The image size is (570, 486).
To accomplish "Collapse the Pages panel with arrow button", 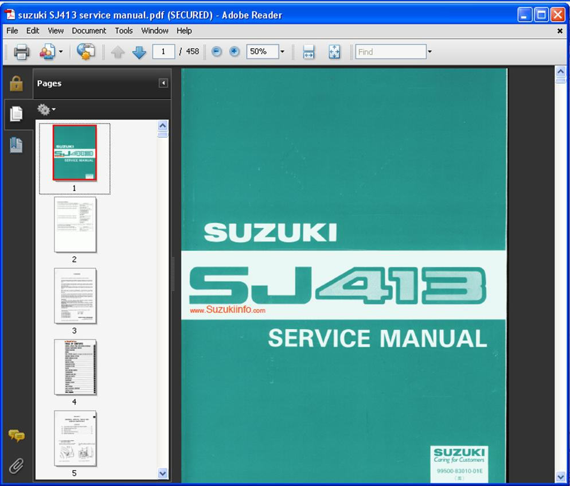I will [x=163, y=83].
